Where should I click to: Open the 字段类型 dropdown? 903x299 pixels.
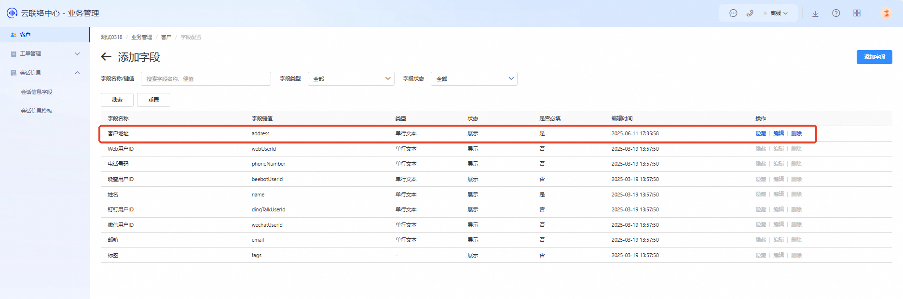(351, 79)
